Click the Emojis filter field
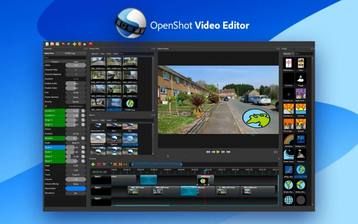The height and width of the screenshot is (224, 358). pos(304,54)
